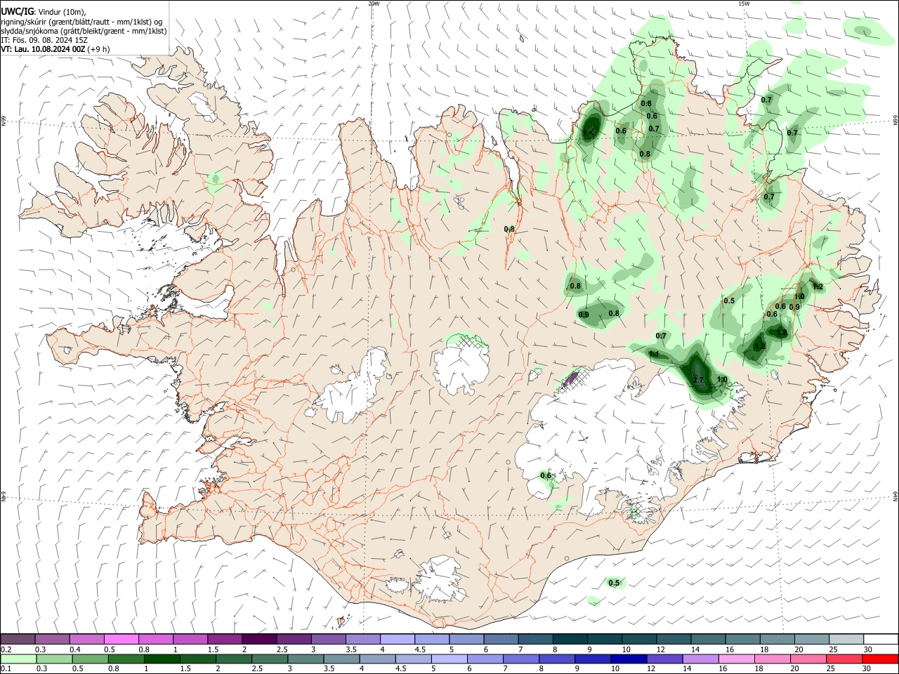
Task: Choose the snow scale swatch starting at 6
Action: pos(501,639)
